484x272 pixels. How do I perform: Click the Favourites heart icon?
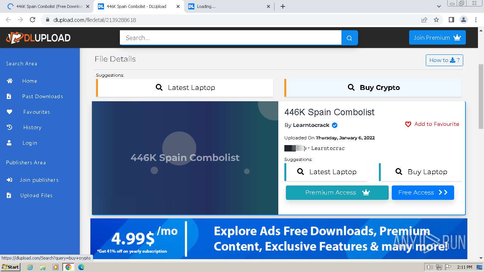9,112
